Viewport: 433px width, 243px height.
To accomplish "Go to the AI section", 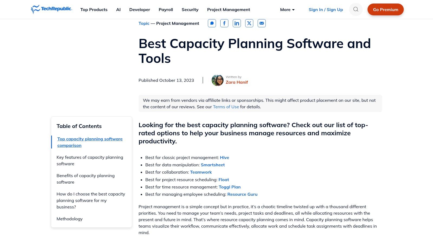I will (118, 9).
